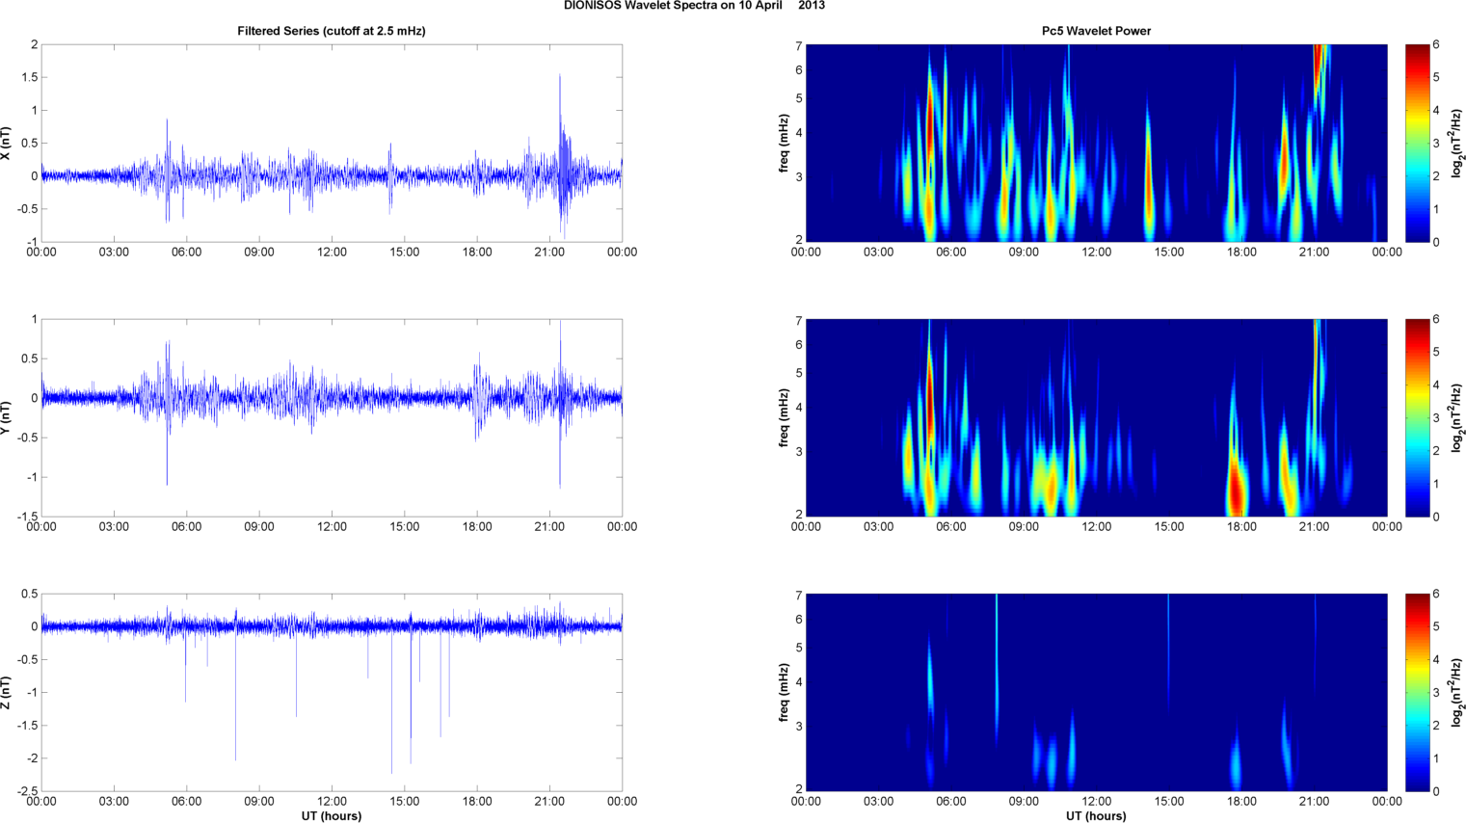Viewport: 1466px width, 823px height.
Task: Click 'UT (hours)' label under the Z time series
Action: click(x=332, y=815)
